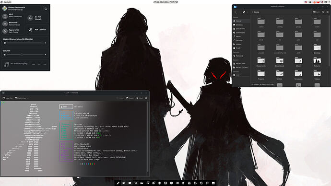Toggle the Wi-Fi wired connection tile
Image resolution: width=331 pixels, height=186 pixels.
[12, 16]
